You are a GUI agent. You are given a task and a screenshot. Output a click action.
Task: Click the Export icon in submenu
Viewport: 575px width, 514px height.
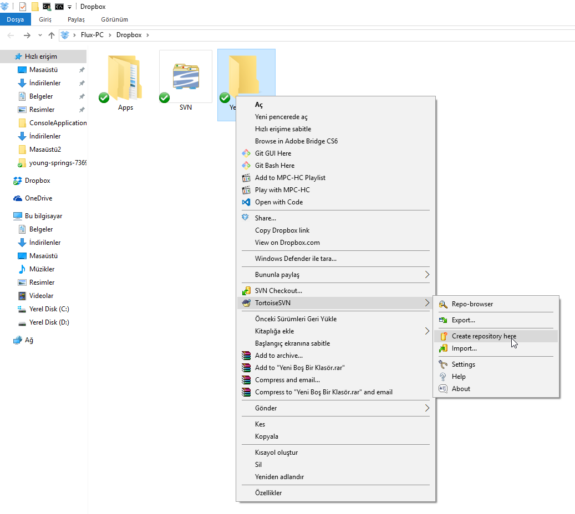click(x=443, y=320)
